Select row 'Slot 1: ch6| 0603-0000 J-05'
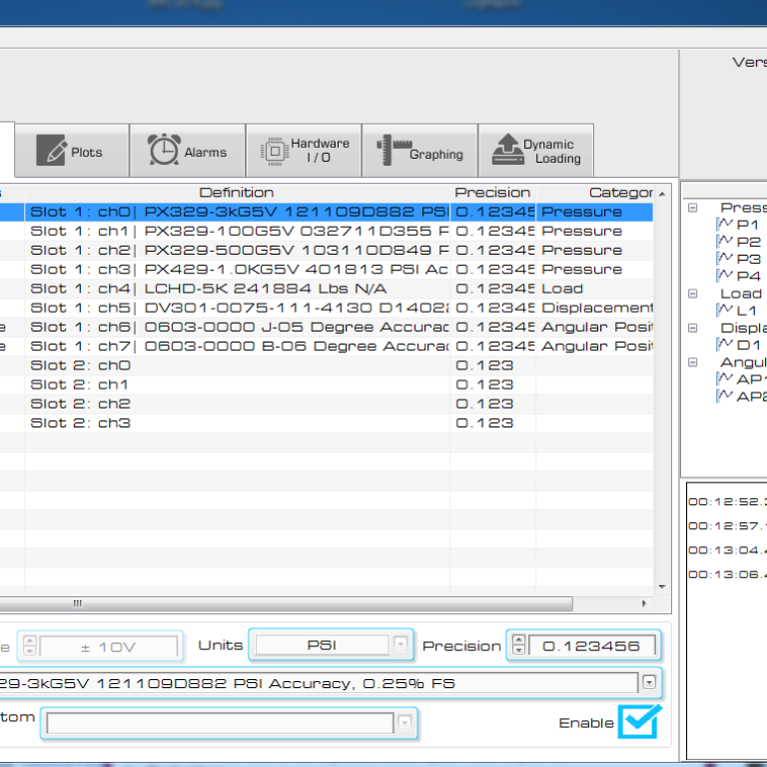The image size is (767, 767). [327, 327]
